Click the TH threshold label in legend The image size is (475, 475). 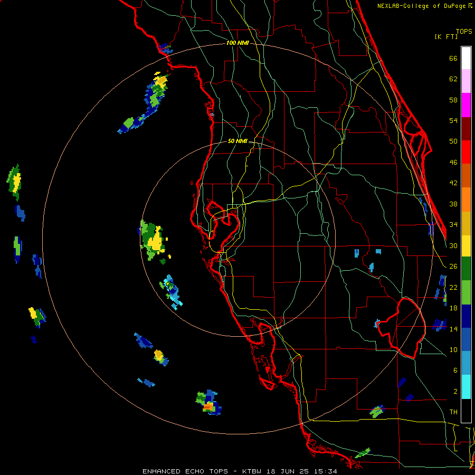453,412
